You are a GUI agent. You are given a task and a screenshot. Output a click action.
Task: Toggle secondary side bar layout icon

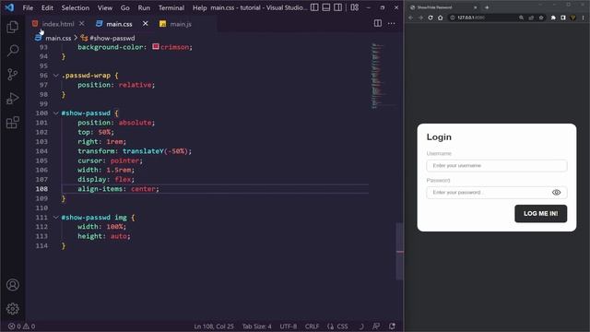(338, 7)
